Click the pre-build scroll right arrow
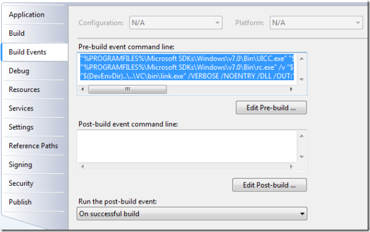370x232 pixels. point(291,89)
